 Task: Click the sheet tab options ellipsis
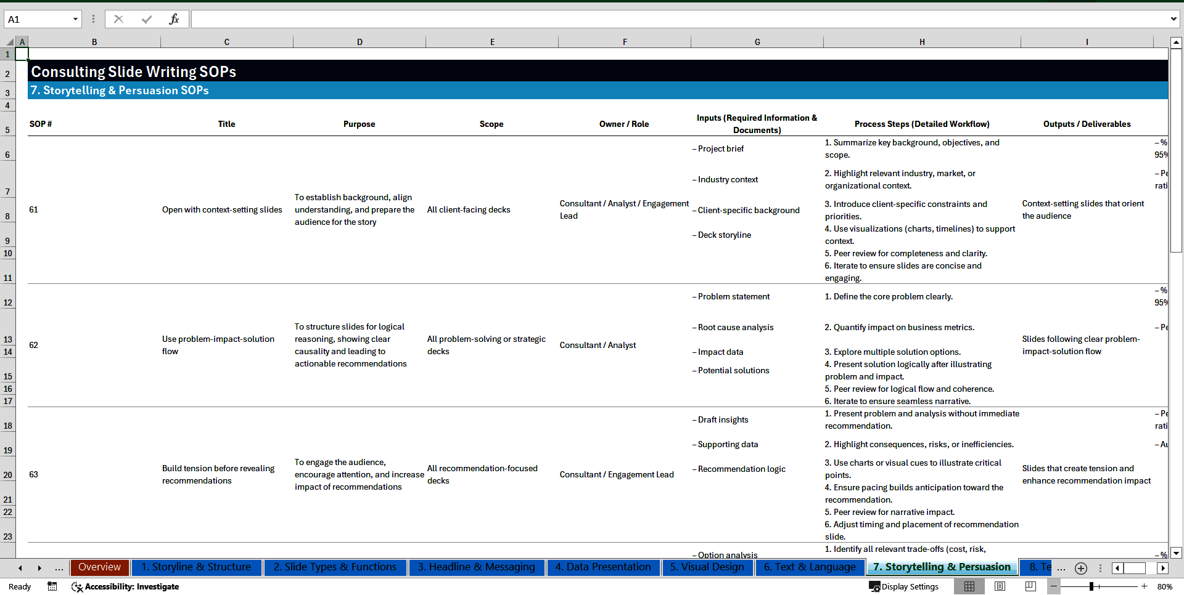[1061, 568]
